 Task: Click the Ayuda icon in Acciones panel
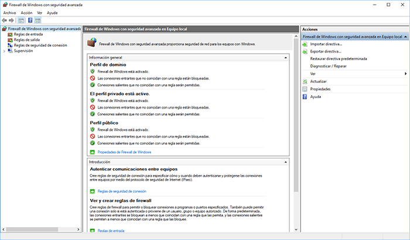coord(305,97)
